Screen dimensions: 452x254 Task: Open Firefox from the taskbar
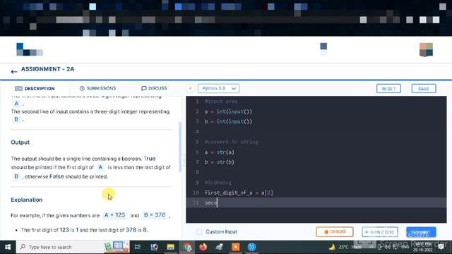point(203,247)
